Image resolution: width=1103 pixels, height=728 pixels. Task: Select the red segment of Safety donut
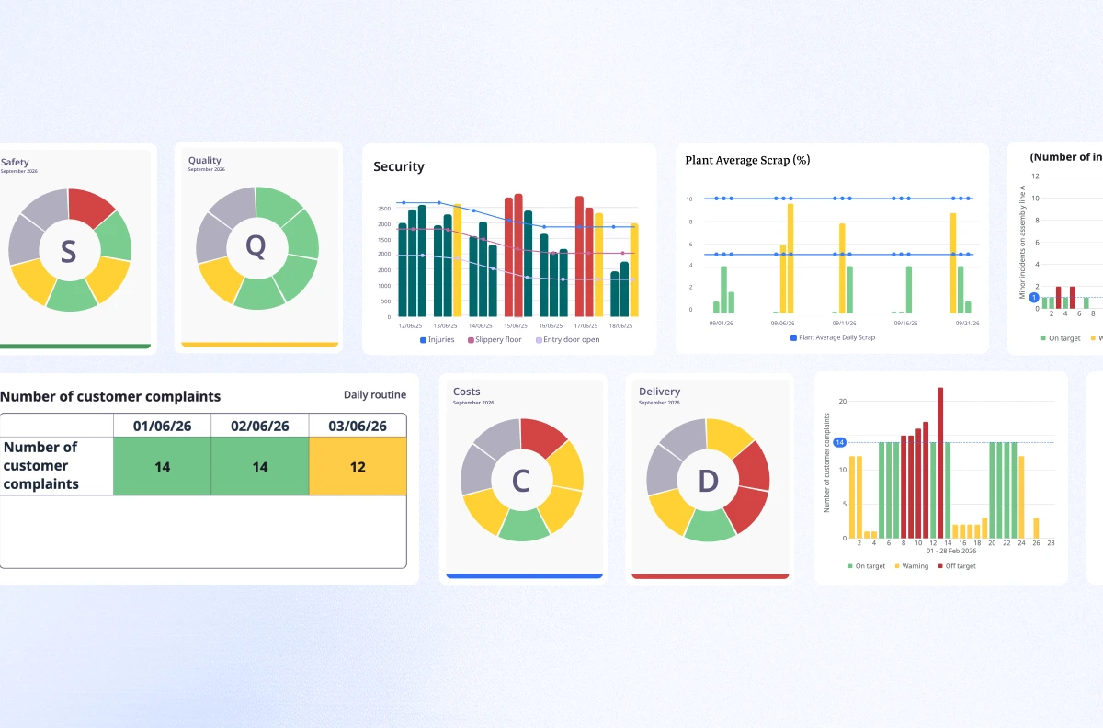coord(91,207)
